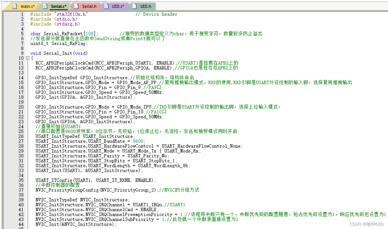The width and height of the screenshot is (388, 229).
Task: Click the document icon on the LED.h tab
Action: (135, 6)
